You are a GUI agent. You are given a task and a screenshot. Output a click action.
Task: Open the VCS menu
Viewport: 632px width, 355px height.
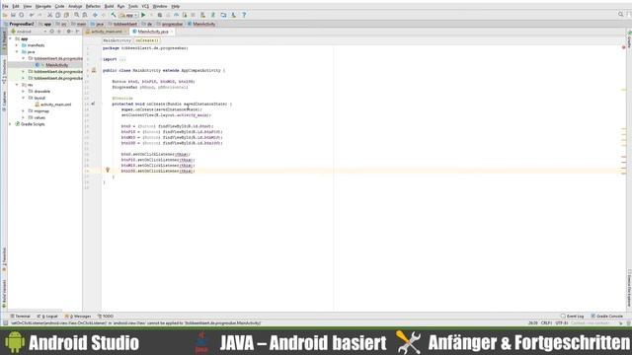[145, 7]
